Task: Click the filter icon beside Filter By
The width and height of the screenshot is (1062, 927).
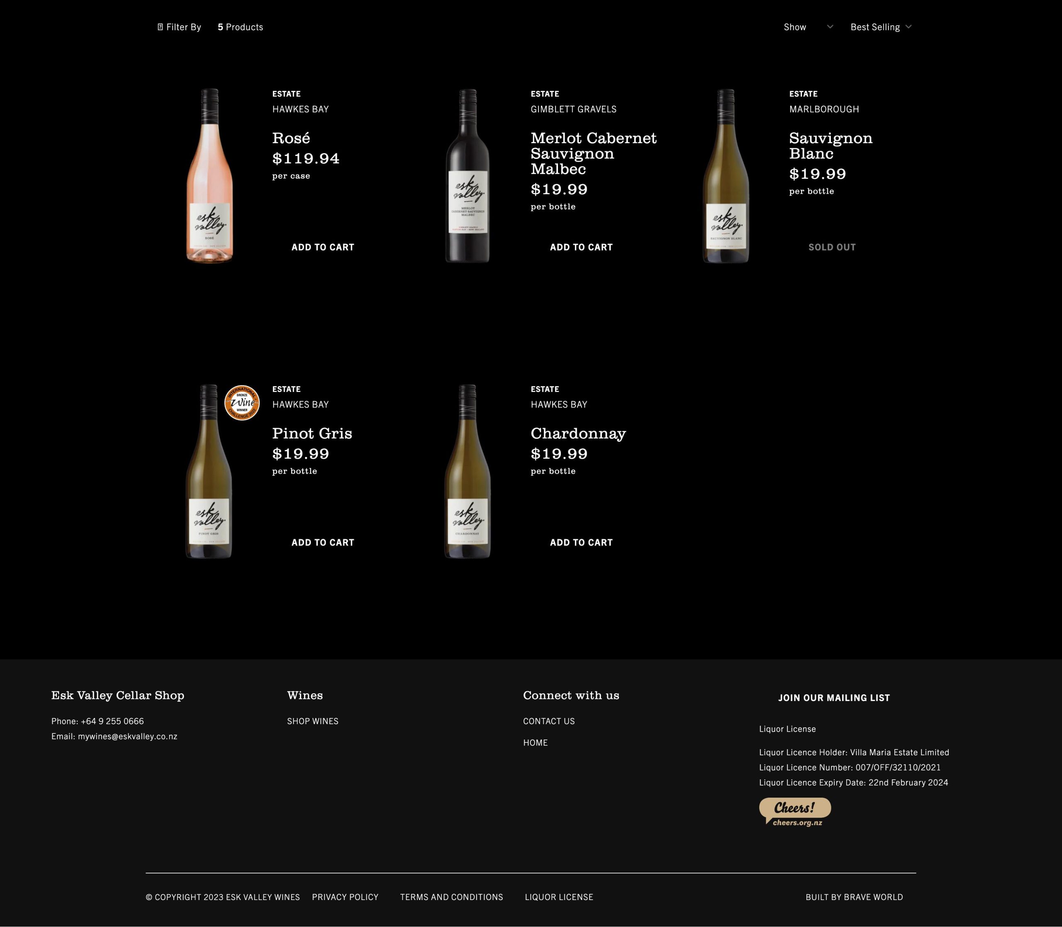Action: (160, 27)
